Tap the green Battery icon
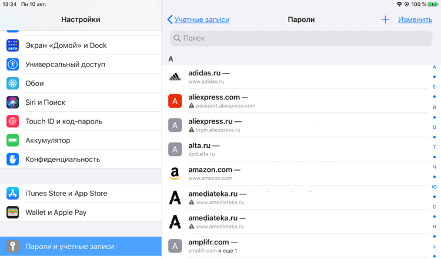Image resolution: width=441 pixels, height=259 pixels. pos(13,140)
